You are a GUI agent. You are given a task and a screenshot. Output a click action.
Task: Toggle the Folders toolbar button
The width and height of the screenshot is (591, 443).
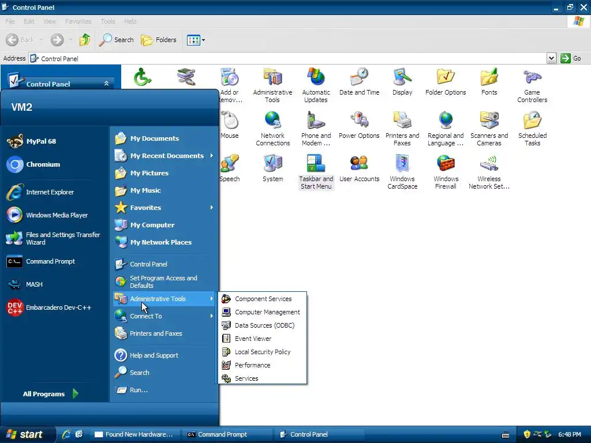click(x=158, y=40)
